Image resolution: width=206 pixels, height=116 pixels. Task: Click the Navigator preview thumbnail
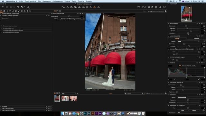coord(187,14)
